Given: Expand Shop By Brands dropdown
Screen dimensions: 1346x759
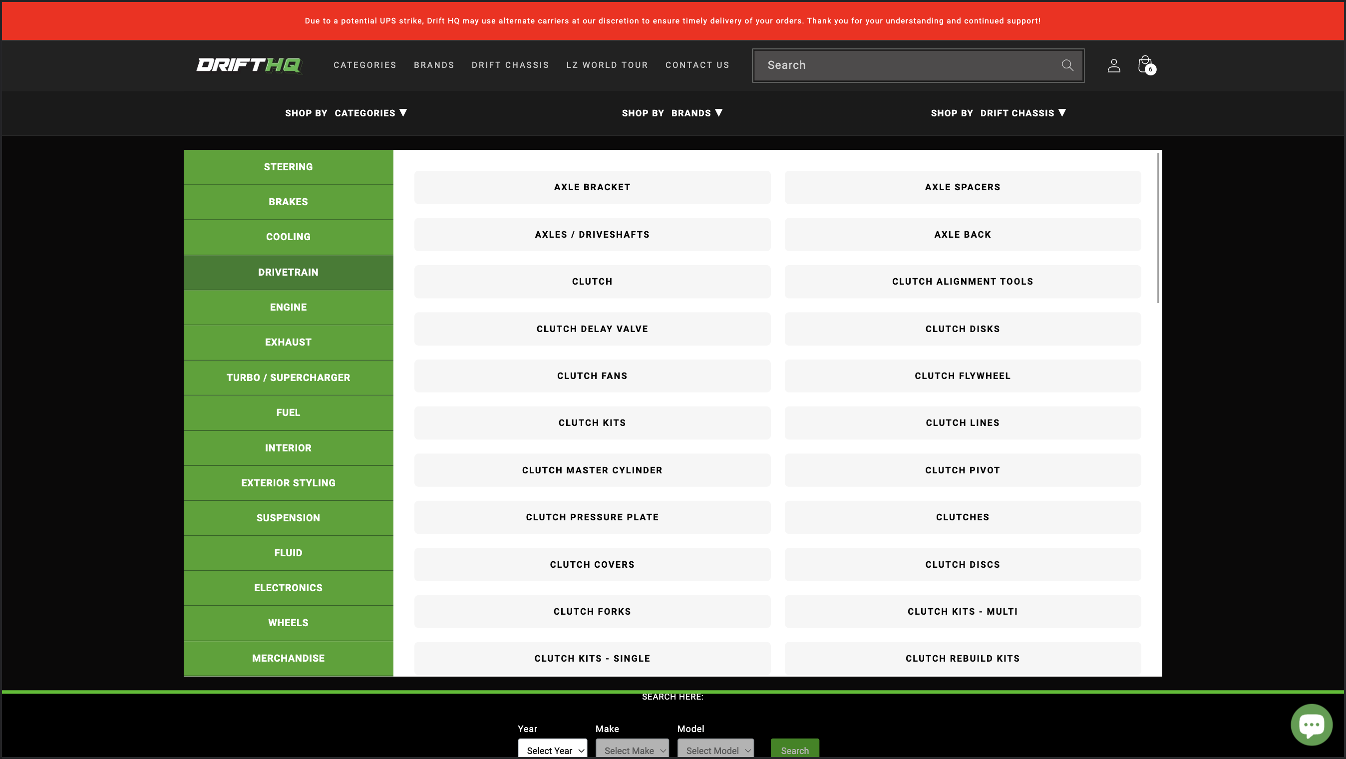Looking at the screenshot, I should tap(672, 113).
